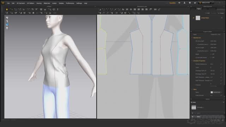The width and height of the screenshot is (226, 127).
Task: Click the 3D State panel menu icon
Action: 224,102
